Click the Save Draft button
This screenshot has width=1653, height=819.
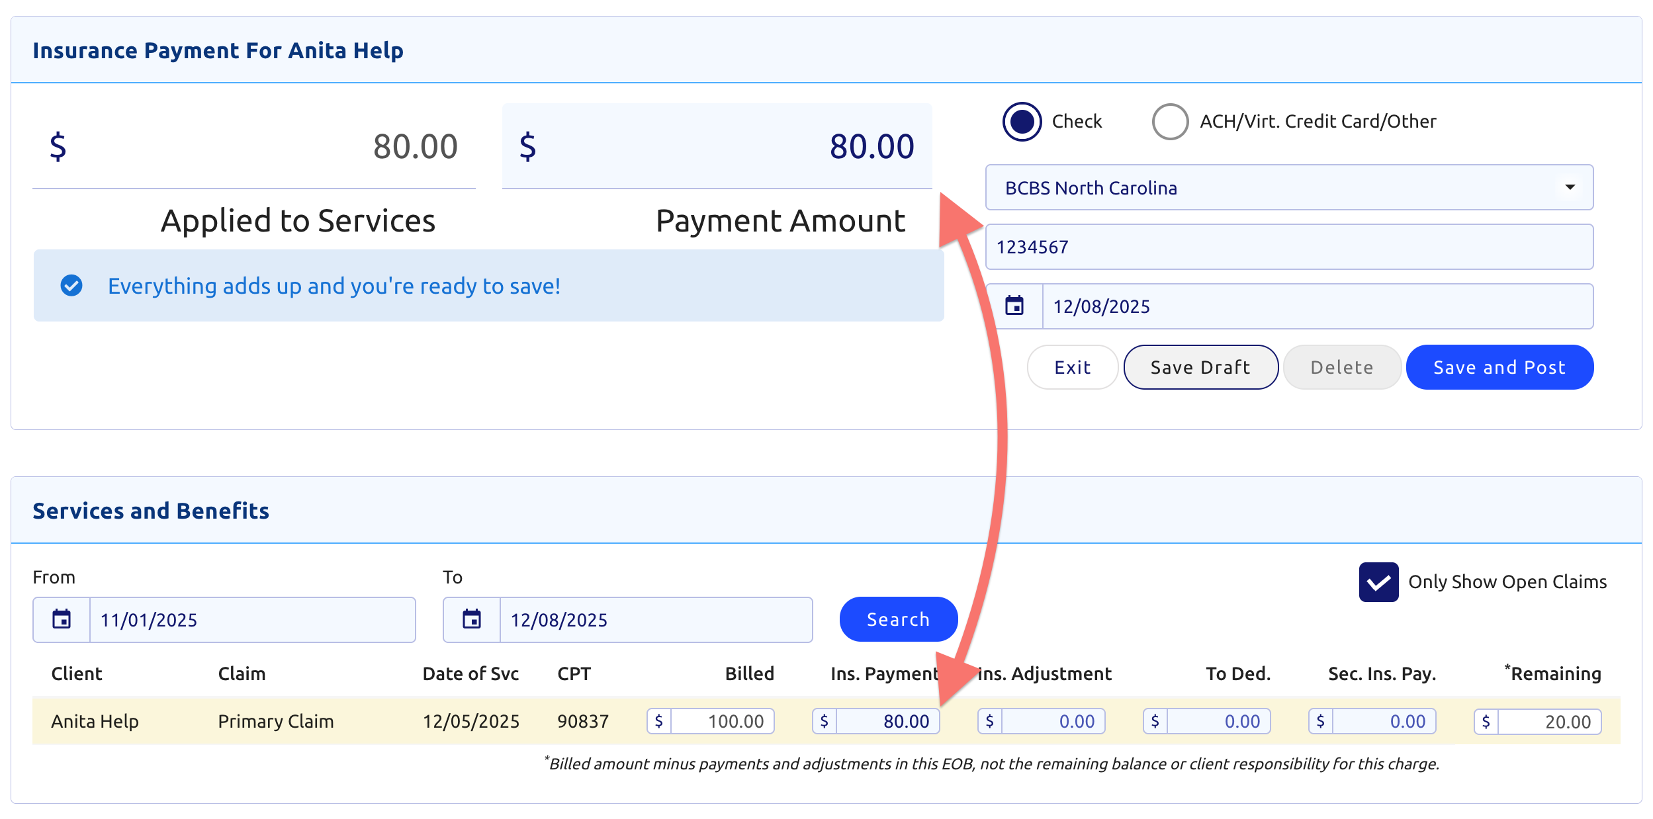1200,367
